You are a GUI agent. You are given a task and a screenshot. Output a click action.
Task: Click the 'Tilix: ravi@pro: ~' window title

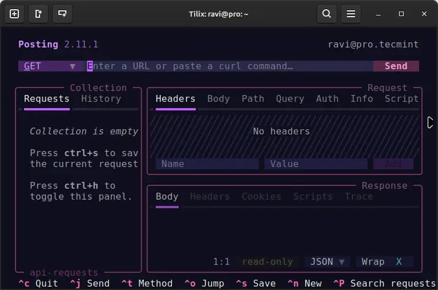tap(219, 14)
